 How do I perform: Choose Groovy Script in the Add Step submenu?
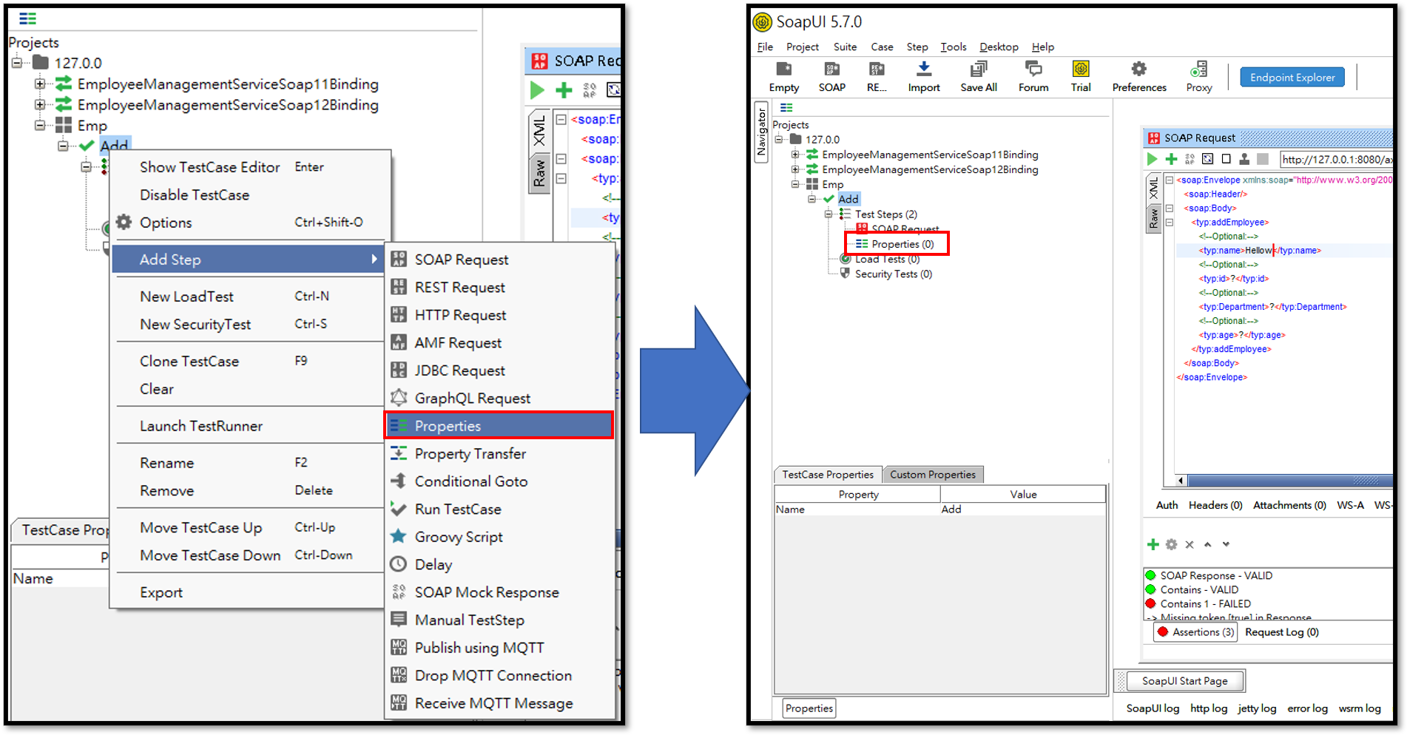click(458, 537)
